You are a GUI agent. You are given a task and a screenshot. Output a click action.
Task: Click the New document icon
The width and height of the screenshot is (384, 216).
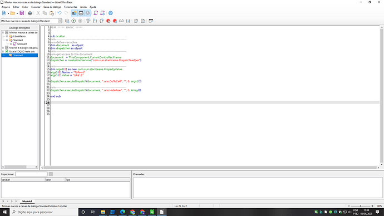pos(4,13)
